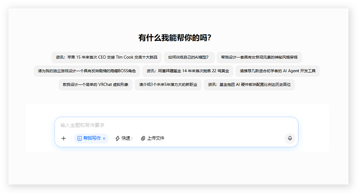Click the document icon inside 帮我写作 chip

[x=80, y=138]
